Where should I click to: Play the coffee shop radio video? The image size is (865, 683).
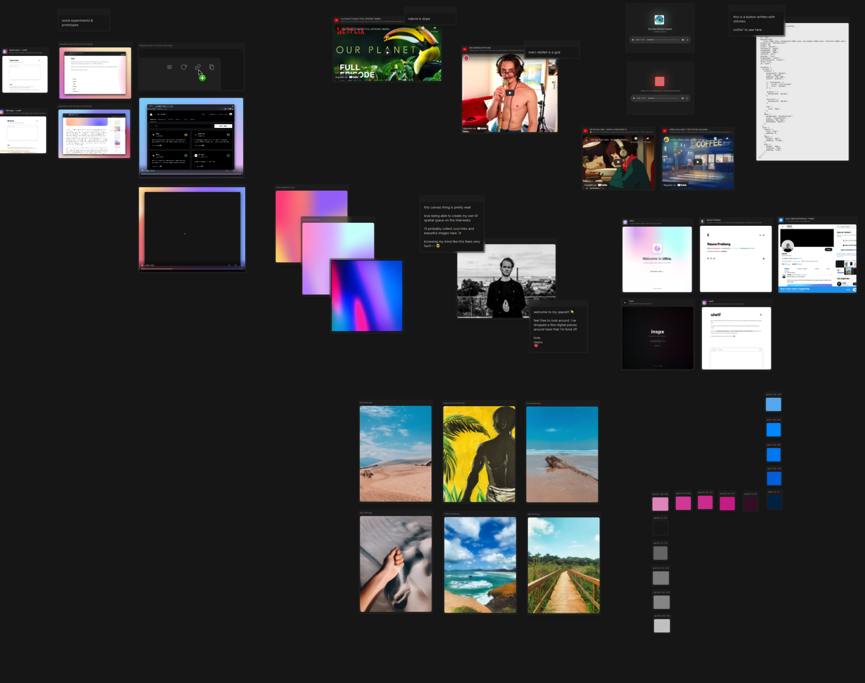pyautogui.click(x=697, y=162)
